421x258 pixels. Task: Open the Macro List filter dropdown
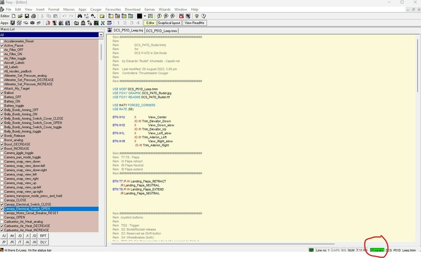(101, 35)
